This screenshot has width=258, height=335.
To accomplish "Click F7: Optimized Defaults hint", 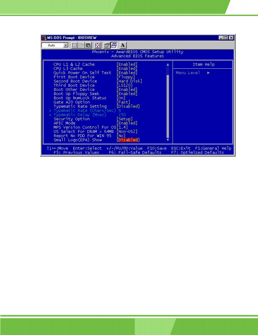I will click(x=198, y=152).
